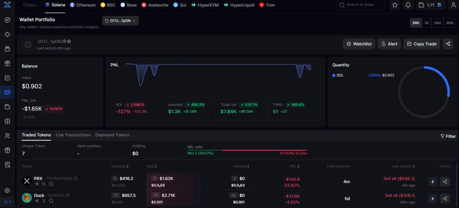Click the Alert button
The image size is (459, 208).
click(389, 44)
